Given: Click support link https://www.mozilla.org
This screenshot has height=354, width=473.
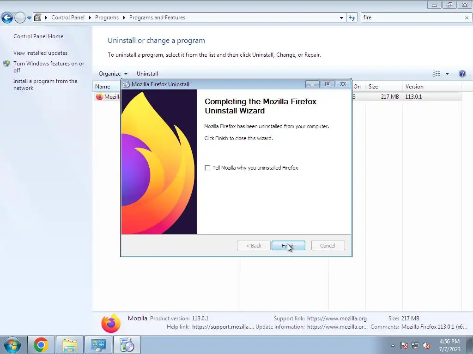Looking at the screenshot, I should pyautogui.click(x=337, y=319).
